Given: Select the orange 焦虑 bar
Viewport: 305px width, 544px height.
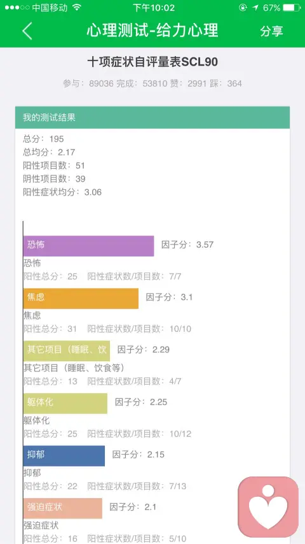Looking at the screenshot, I should click(81, 298).
